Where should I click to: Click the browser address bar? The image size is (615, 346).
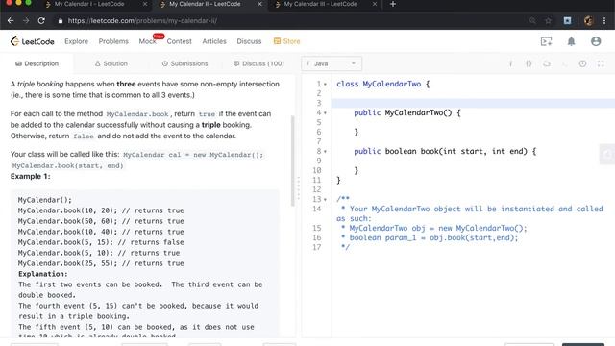[x=290, y=21]
